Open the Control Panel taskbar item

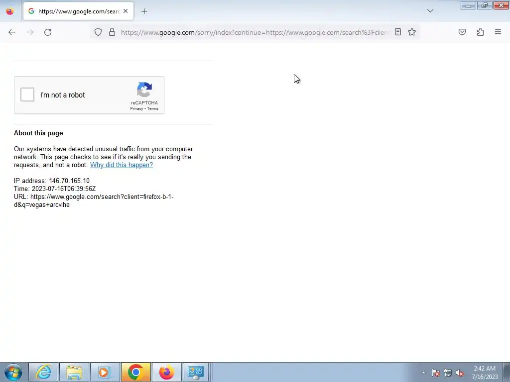196,372
